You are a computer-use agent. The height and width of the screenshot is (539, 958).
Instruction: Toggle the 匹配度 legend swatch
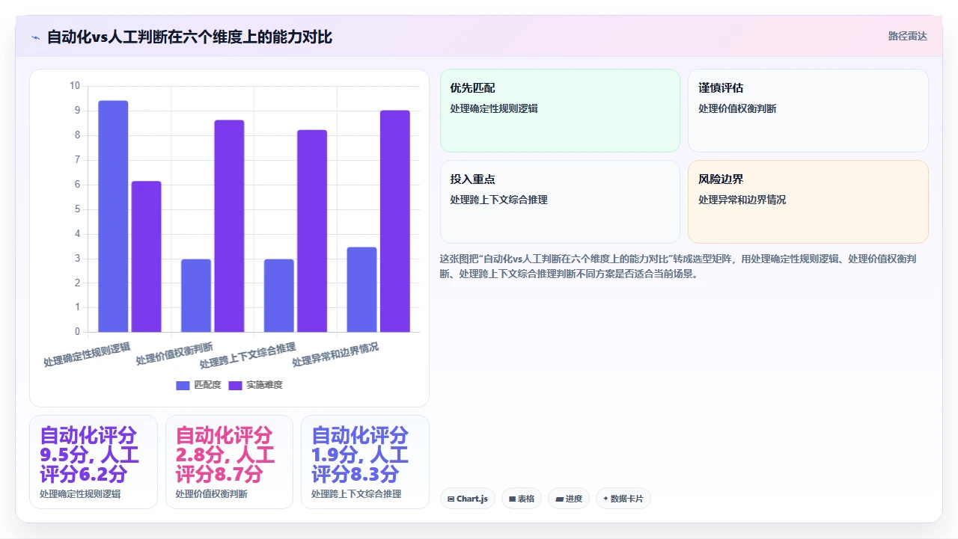[183, 385]
